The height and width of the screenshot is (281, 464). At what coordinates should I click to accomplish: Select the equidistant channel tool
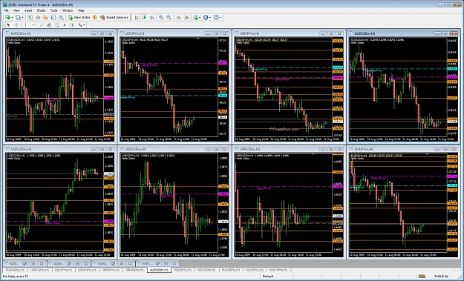point(49,24)
